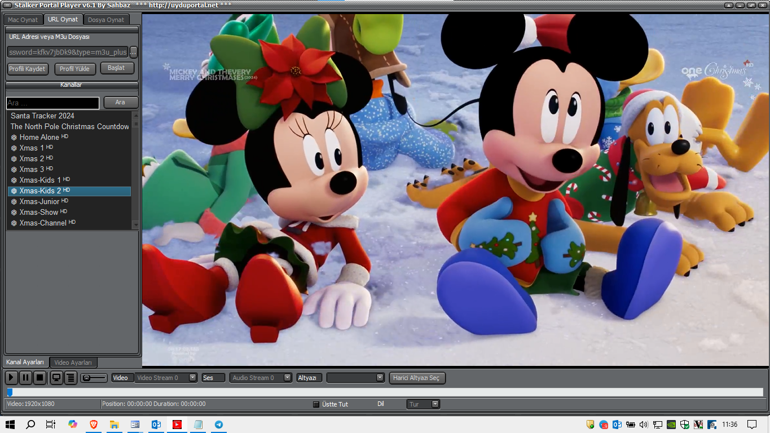The height and width of the screenshot is (433, 770).
Task: Click the Ara search button
Action: [x=120, y=102]
